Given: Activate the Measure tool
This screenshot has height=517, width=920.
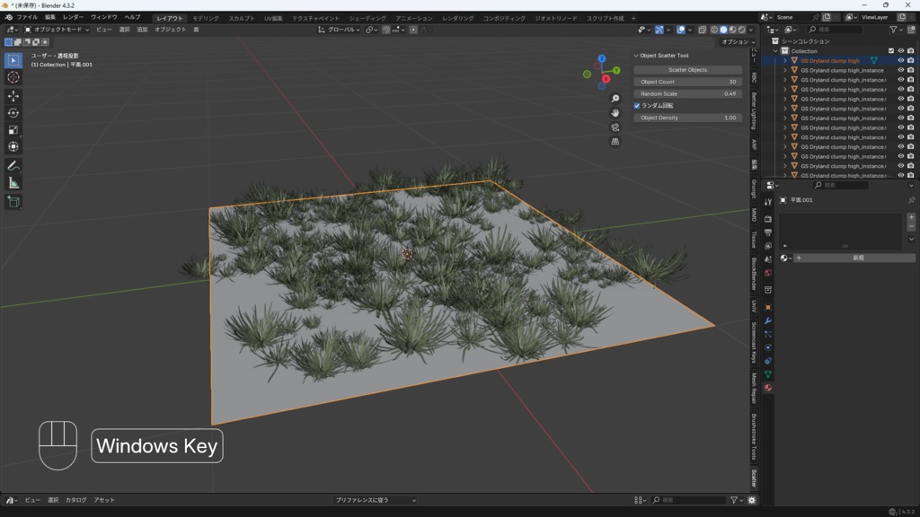Looking at the screenshot, I should coord(13,182).
